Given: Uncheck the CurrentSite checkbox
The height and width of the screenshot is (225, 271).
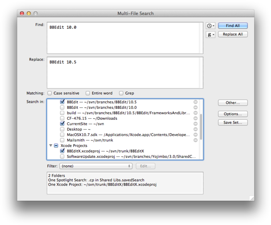Looking at the screenshot, I should coord(62,123).
